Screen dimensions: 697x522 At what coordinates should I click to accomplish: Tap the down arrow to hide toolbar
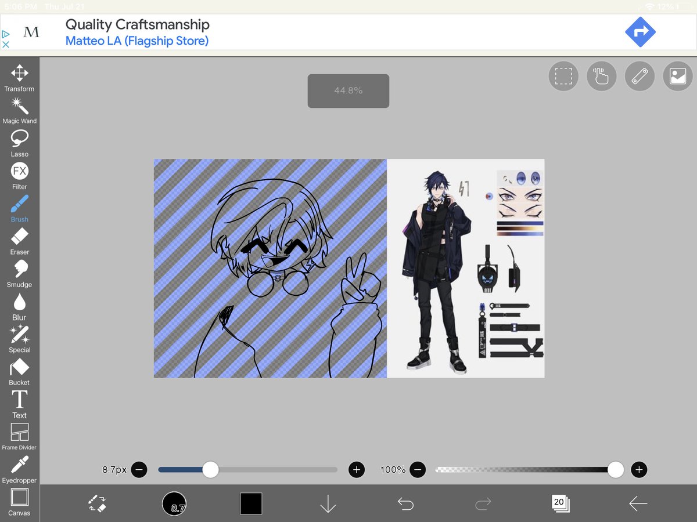[328, 503]
